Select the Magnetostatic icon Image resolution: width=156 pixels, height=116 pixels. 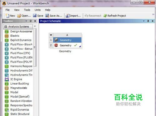(7, 88)
